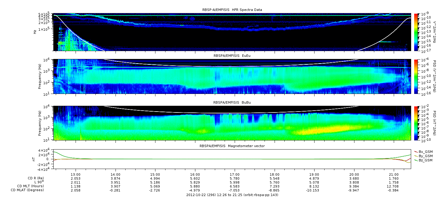The width and height of the screenshot is (441, 200).
Task: Click the CD MLT (Hours) row label
Action: coord(30,186)
